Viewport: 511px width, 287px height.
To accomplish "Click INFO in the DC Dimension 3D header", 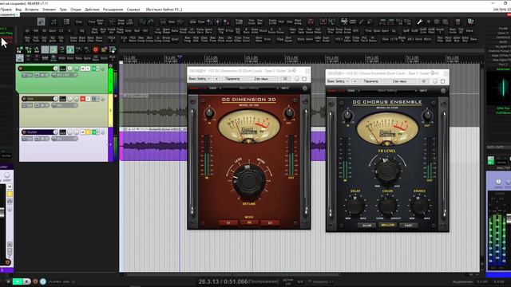I will pos(285,88).
